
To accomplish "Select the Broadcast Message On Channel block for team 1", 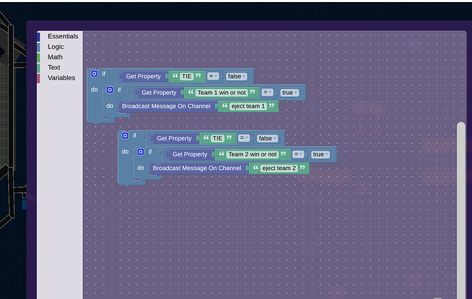I will pyautogui.click(x=166, y=106).
